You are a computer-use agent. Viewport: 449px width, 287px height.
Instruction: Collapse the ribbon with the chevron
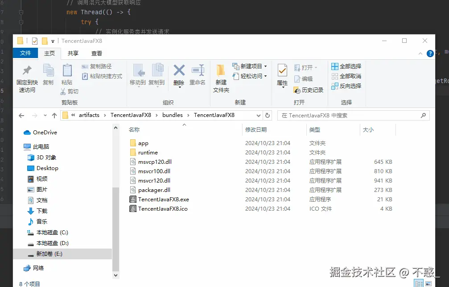click(420, 54)
